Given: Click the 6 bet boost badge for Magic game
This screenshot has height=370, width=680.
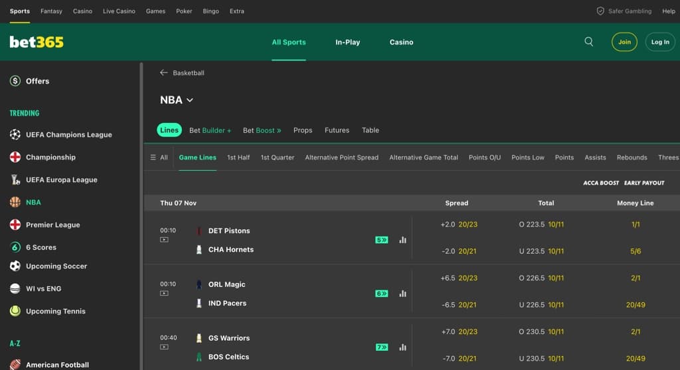Looking at the screenshot, I should tap(382, 294).
